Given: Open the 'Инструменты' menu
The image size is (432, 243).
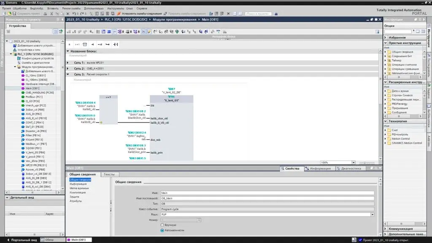Looking at the screenshot, I should [x=115, y=8].
